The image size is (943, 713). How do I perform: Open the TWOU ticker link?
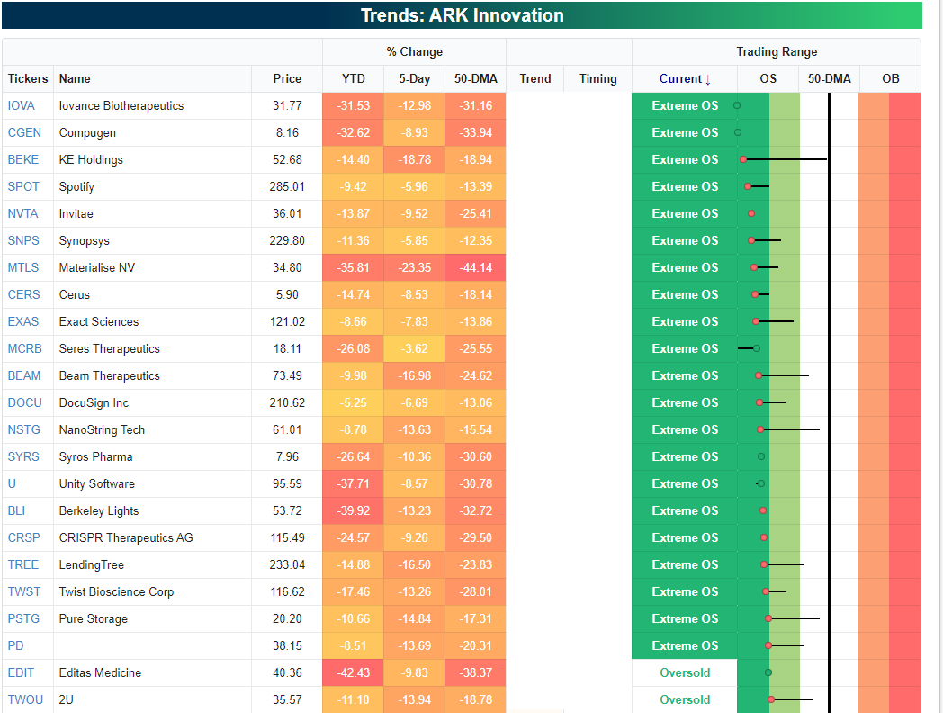point(25,699)
